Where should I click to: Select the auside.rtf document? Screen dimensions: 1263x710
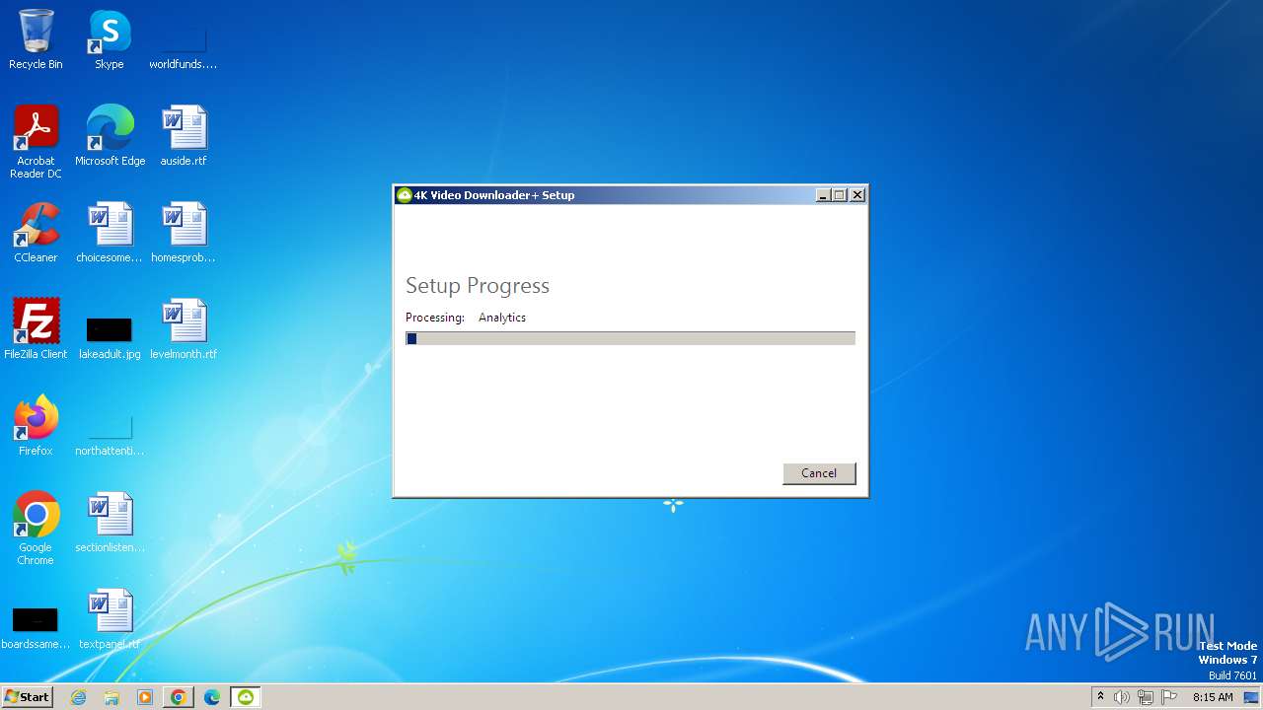pyautogui.click(x=184, y=136)
